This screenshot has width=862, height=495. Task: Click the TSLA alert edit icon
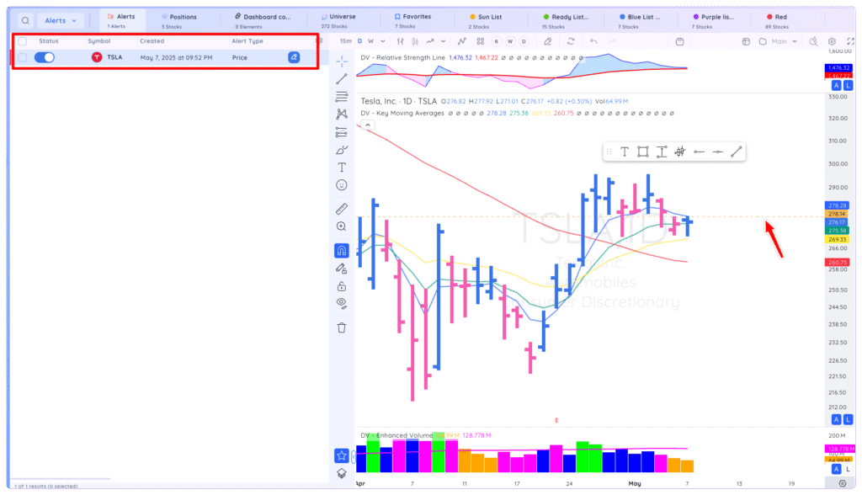(294, 57)
